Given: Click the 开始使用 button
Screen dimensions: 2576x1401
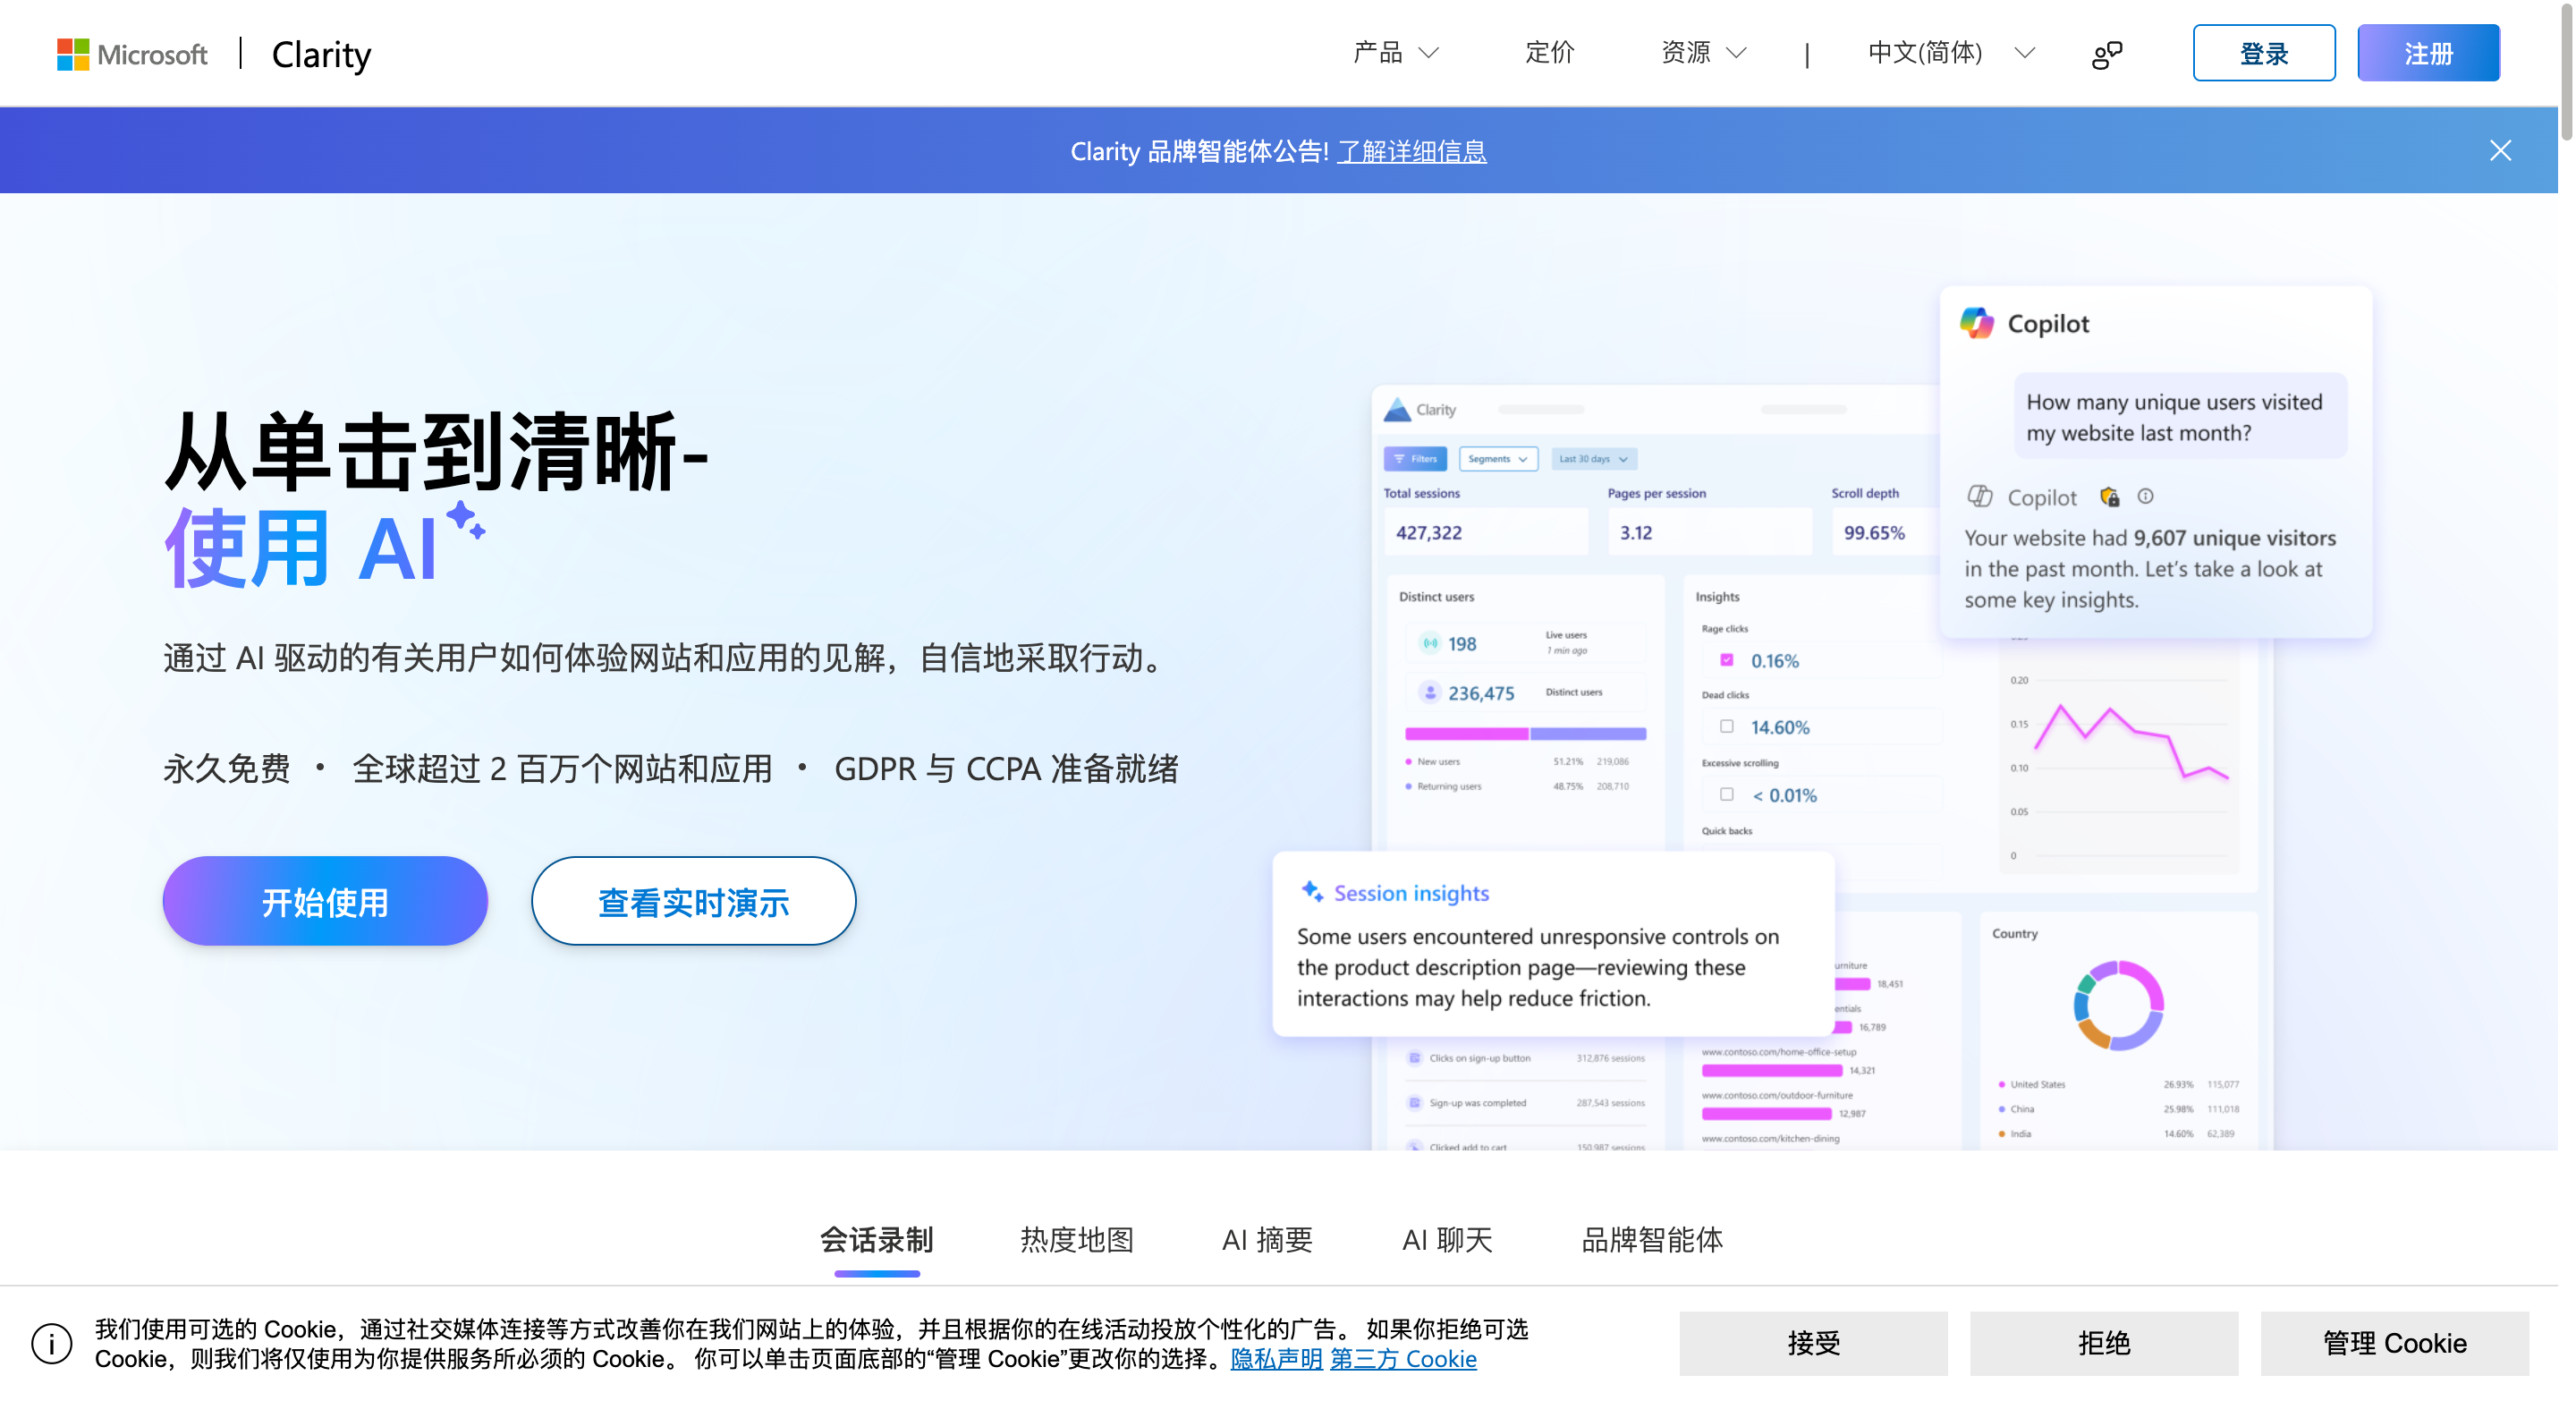Looking at the screenshot, I should coord(325,901).
